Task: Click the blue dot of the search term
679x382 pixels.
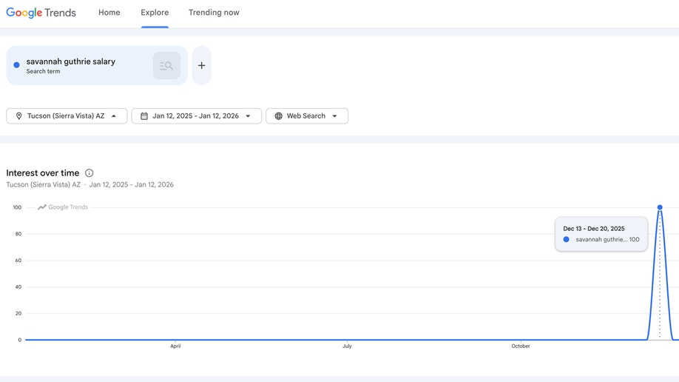Action: tap(16, 65)
